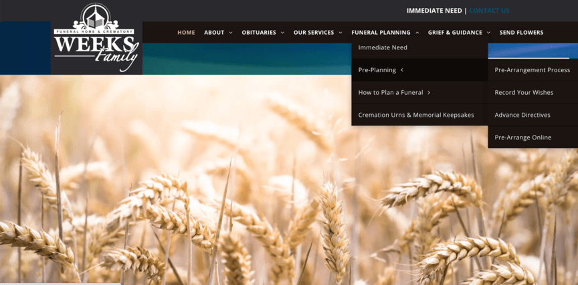
Task: Open the Pre-Arrangement Process page
Action: pos(533,70)
